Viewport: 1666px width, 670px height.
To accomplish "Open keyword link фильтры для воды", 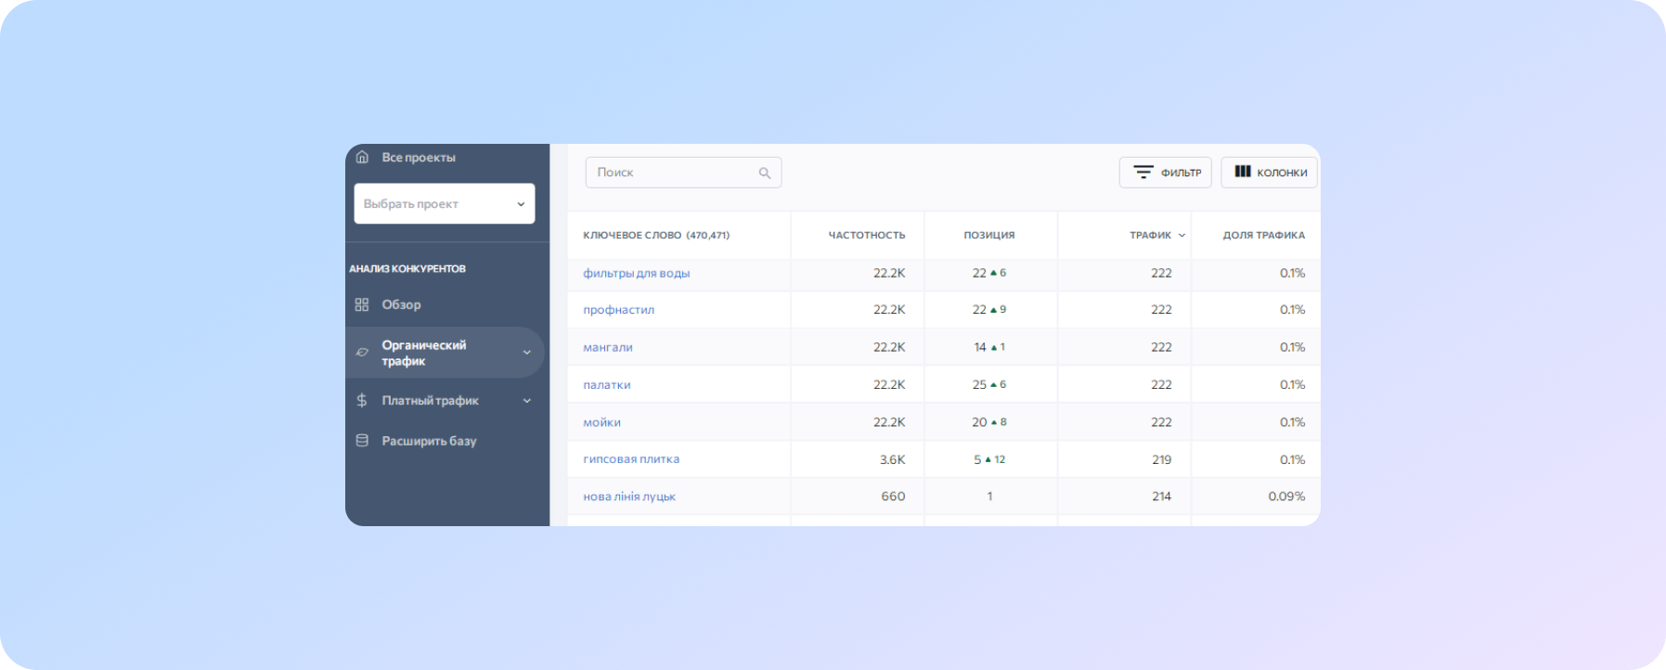I will click(x=636, y=273).
